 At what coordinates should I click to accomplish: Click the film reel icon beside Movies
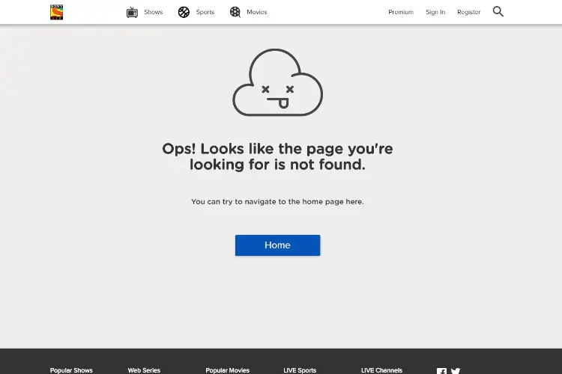point(235,12)
